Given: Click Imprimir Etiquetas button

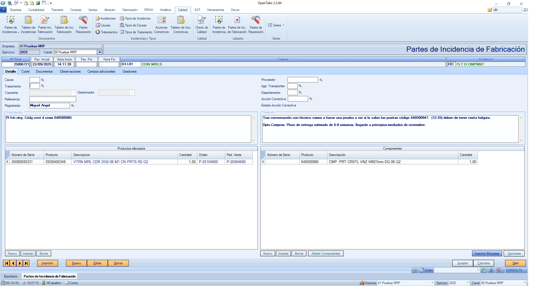Looking at the screenshot, I should click(x=487, y=254).
